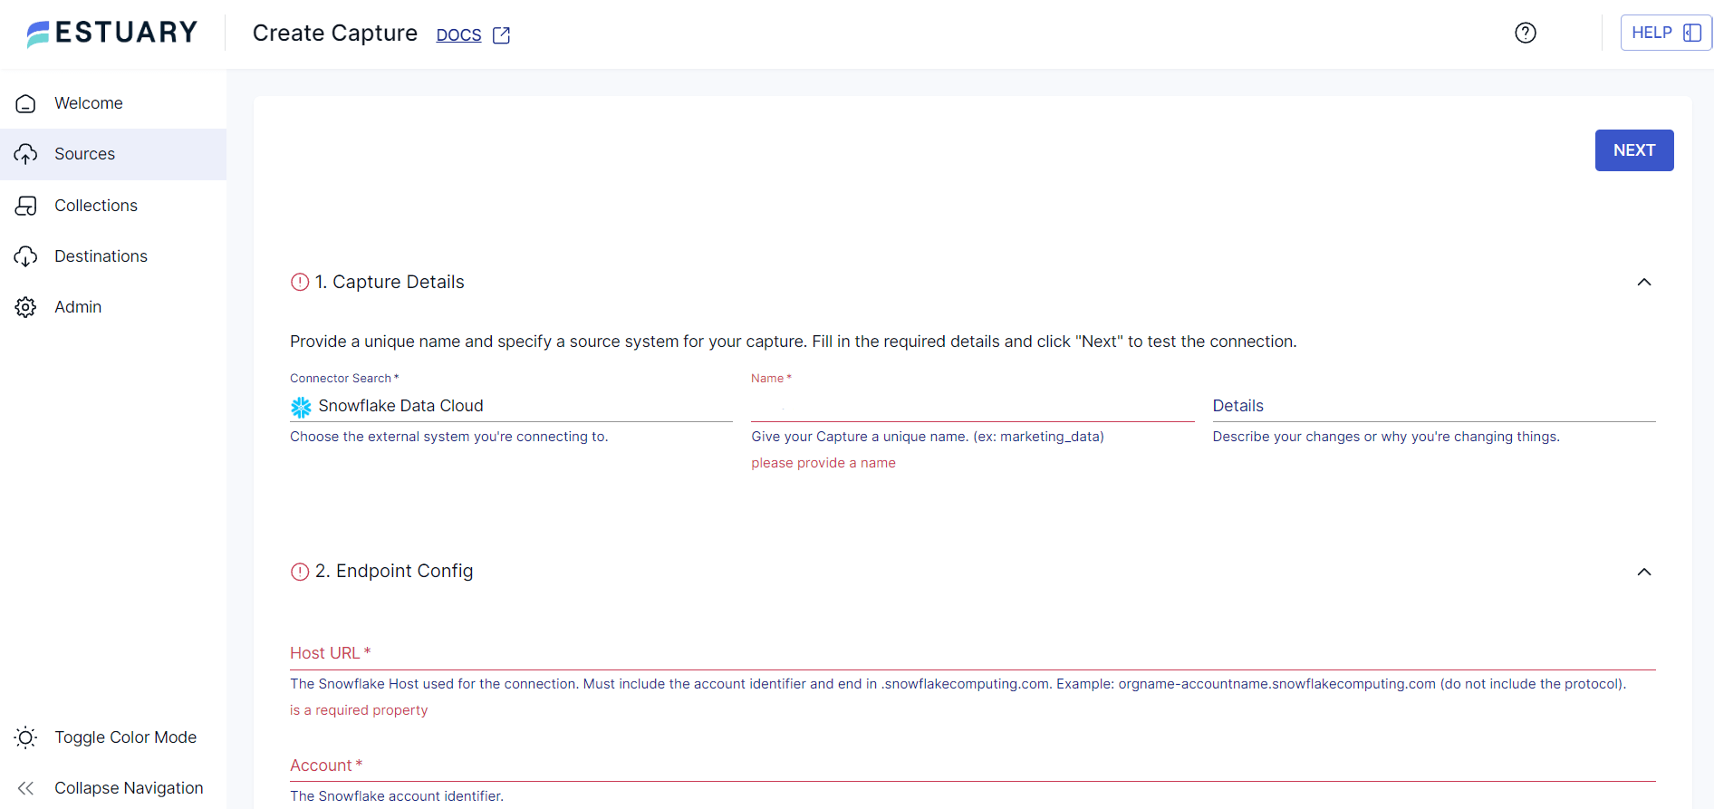Click the Endpoint Config error icon
Screen dimensions: 1714x809
point(300,572)
